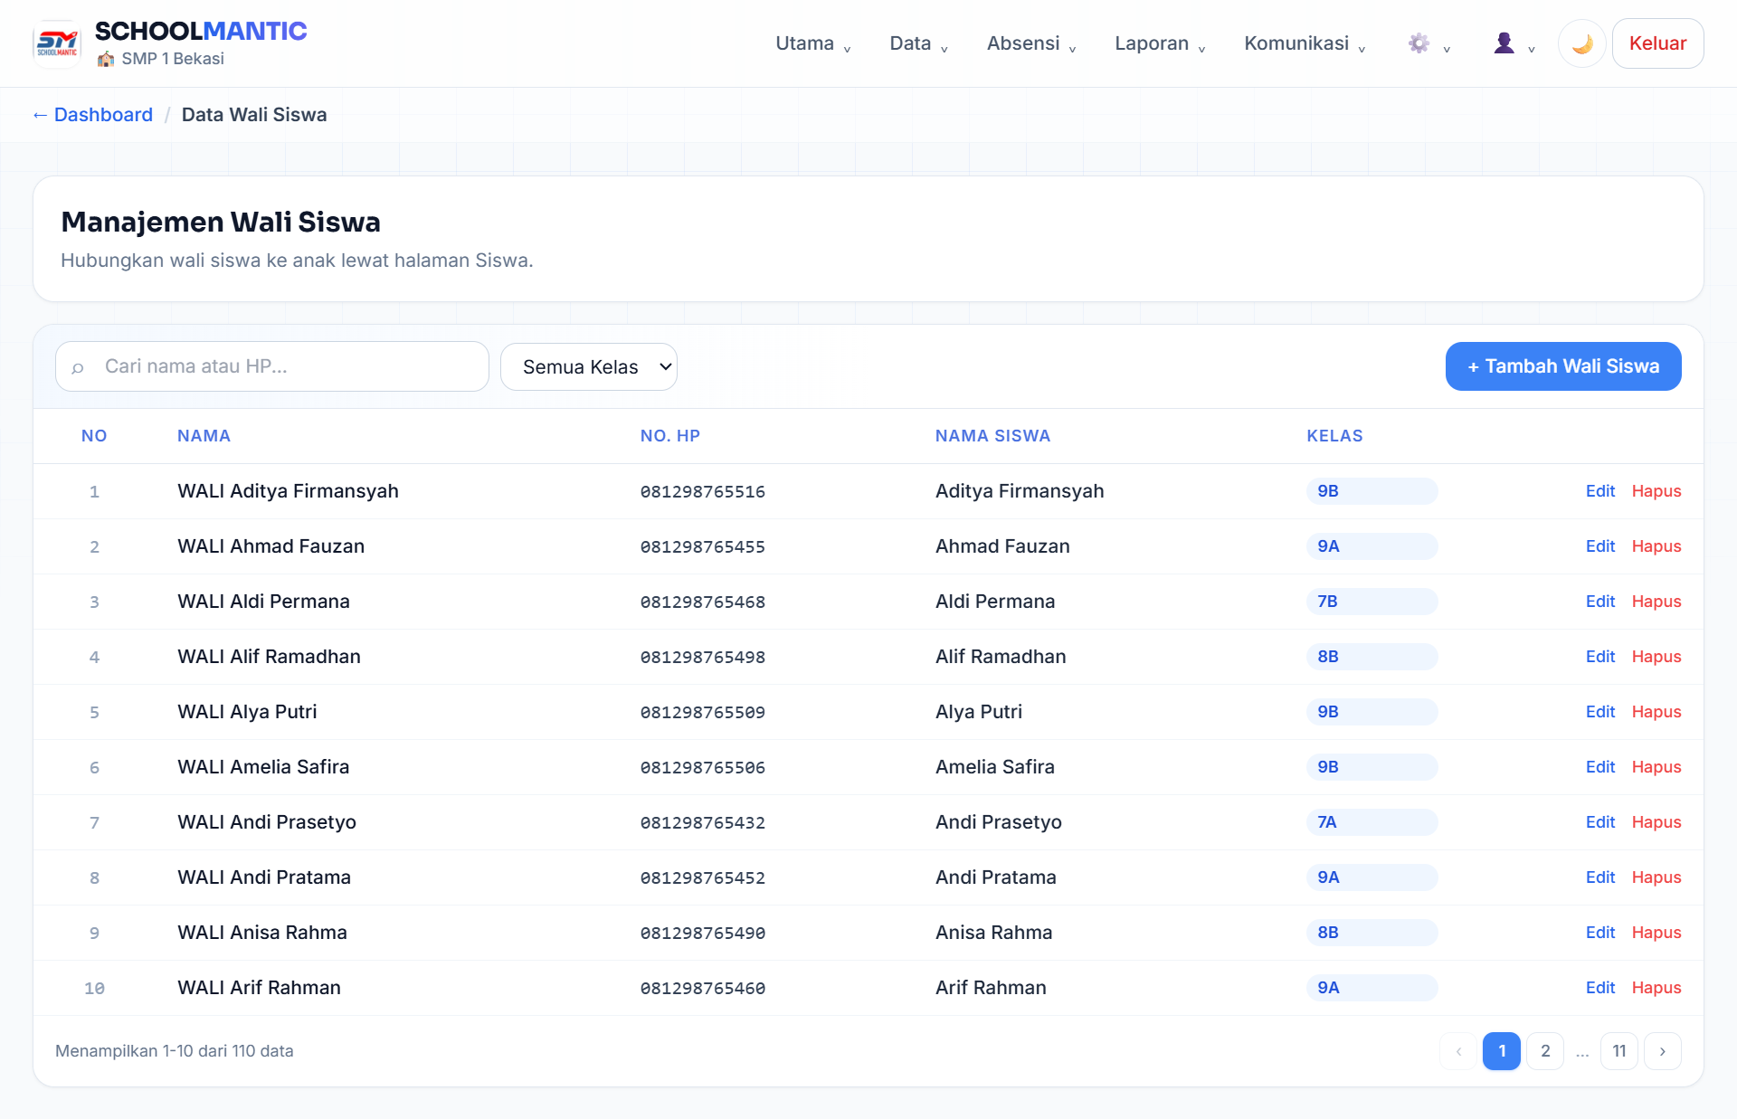Click the Schoolmantic SM logo icon
1737x1119 pixels.
tap(57, 43)
